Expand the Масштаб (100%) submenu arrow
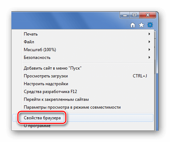Viewport: 170px width, 142px height. click(149, 50)
